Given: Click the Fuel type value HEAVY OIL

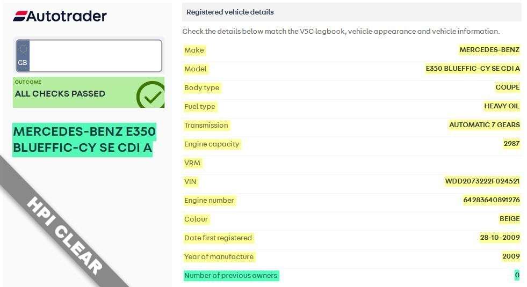Looking at the screenshot, I should tap(502, 106).
